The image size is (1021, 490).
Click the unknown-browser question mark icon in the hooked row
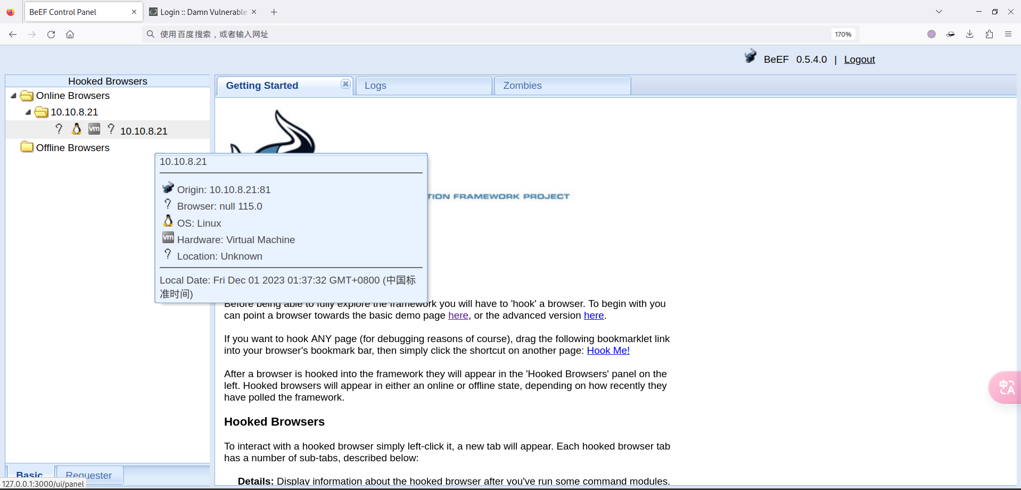click(x=59, y=129)
